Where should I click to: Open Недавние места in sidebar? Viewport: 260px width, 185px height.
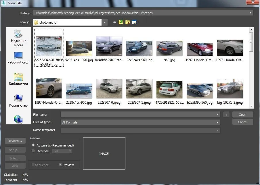(18, 38)
